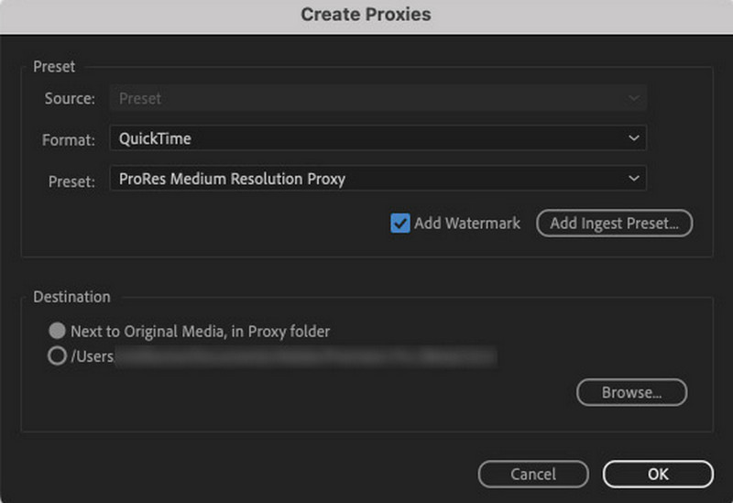Click the Add Watermark label text
Viewport: 733px width, 503px height.
coord(467,223)
